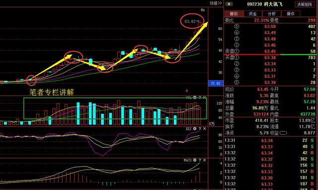Select 流通 value 11.78亿
The height and width of the screenshot is (190, 318).
click(x=307, y=127)
